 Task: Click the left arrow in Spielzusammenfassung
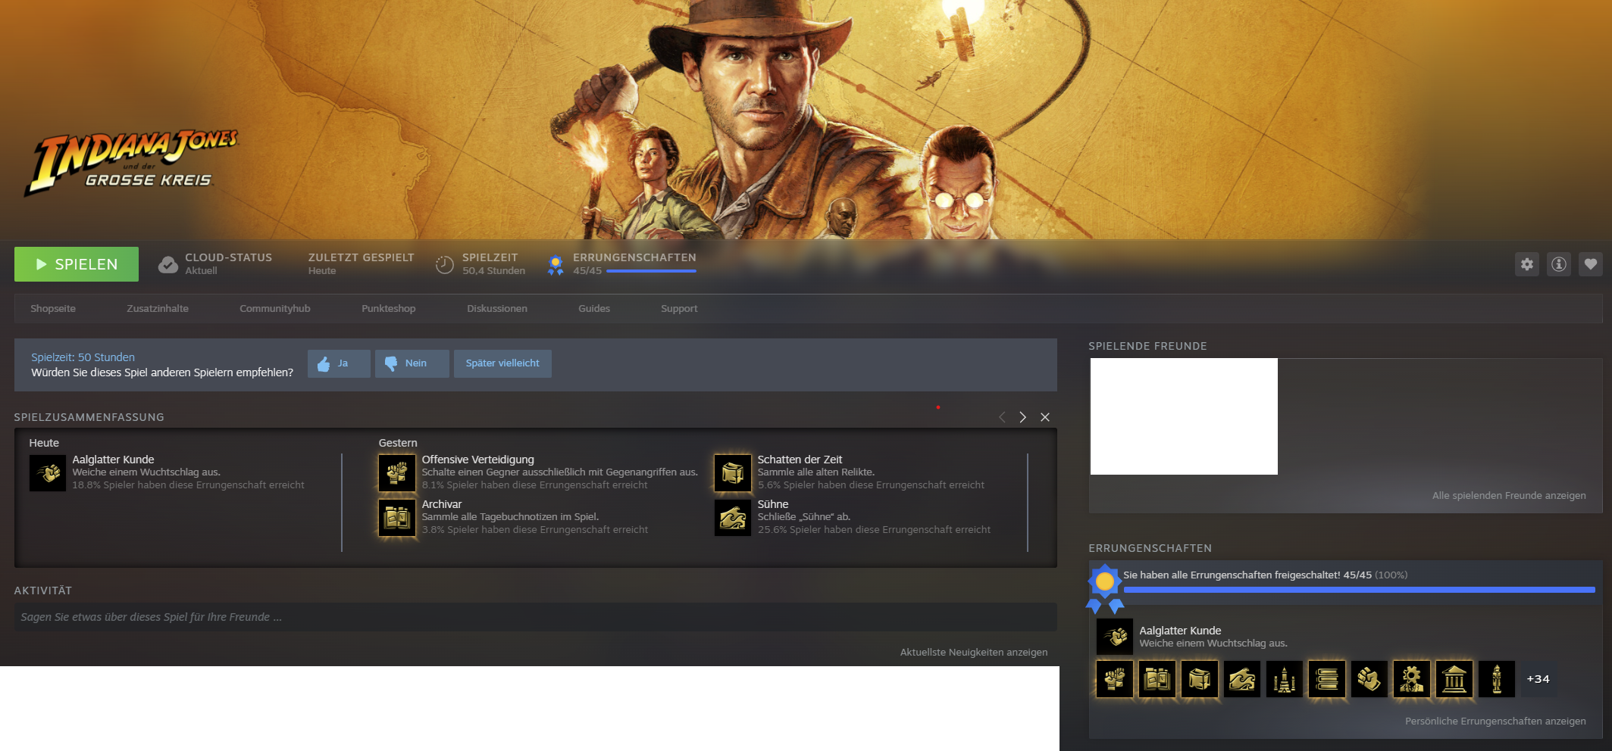pyautogui.click(x=1002, y=417)
